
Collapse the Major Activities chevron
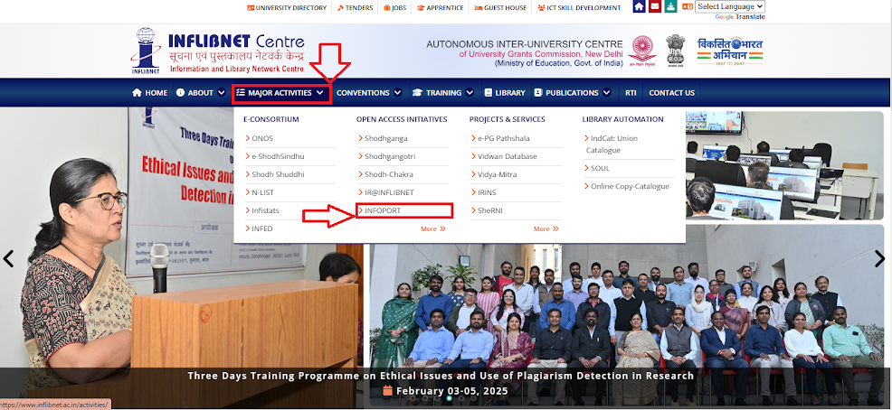(320, 92)
